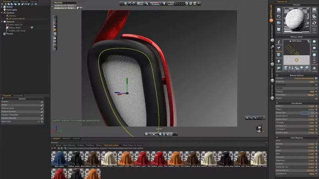Viewport: 319px width, 179px height.
Task: Toggle the Caustics Receiver checkbox
Action: pos(42,118)
